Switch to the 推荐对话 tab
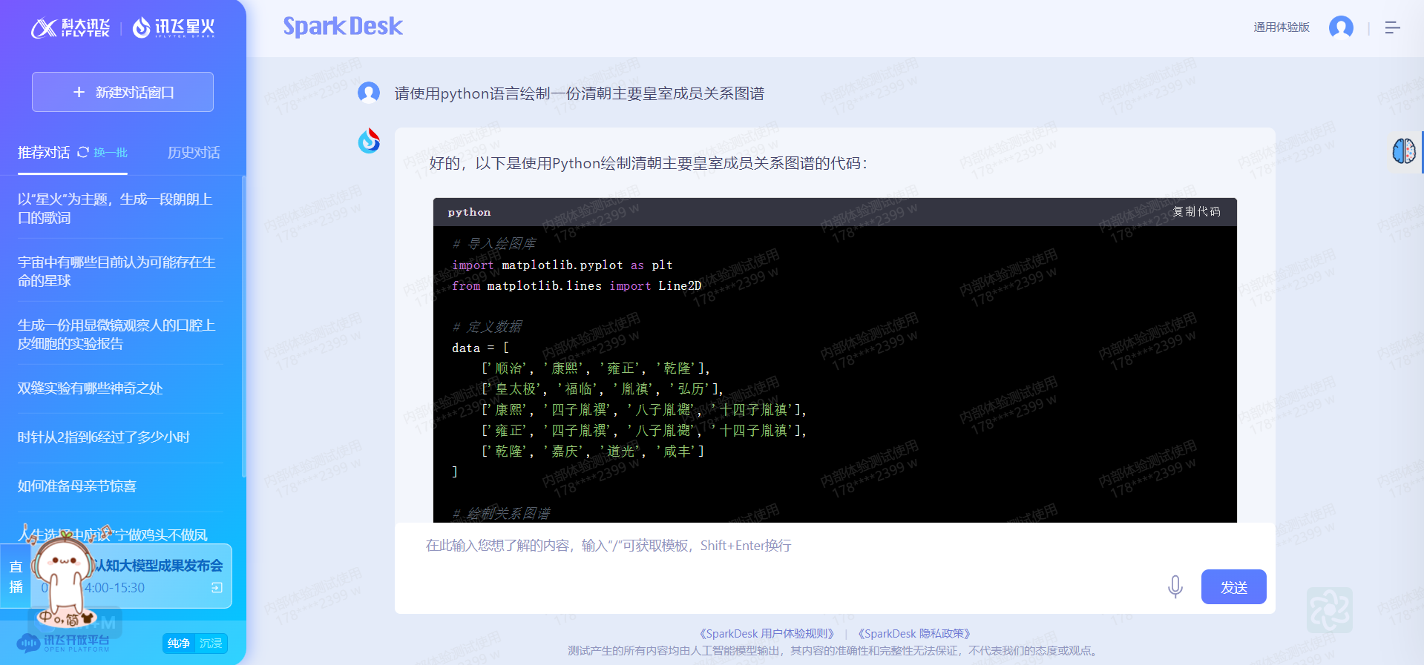The image size is (1424, 665). 44,152
